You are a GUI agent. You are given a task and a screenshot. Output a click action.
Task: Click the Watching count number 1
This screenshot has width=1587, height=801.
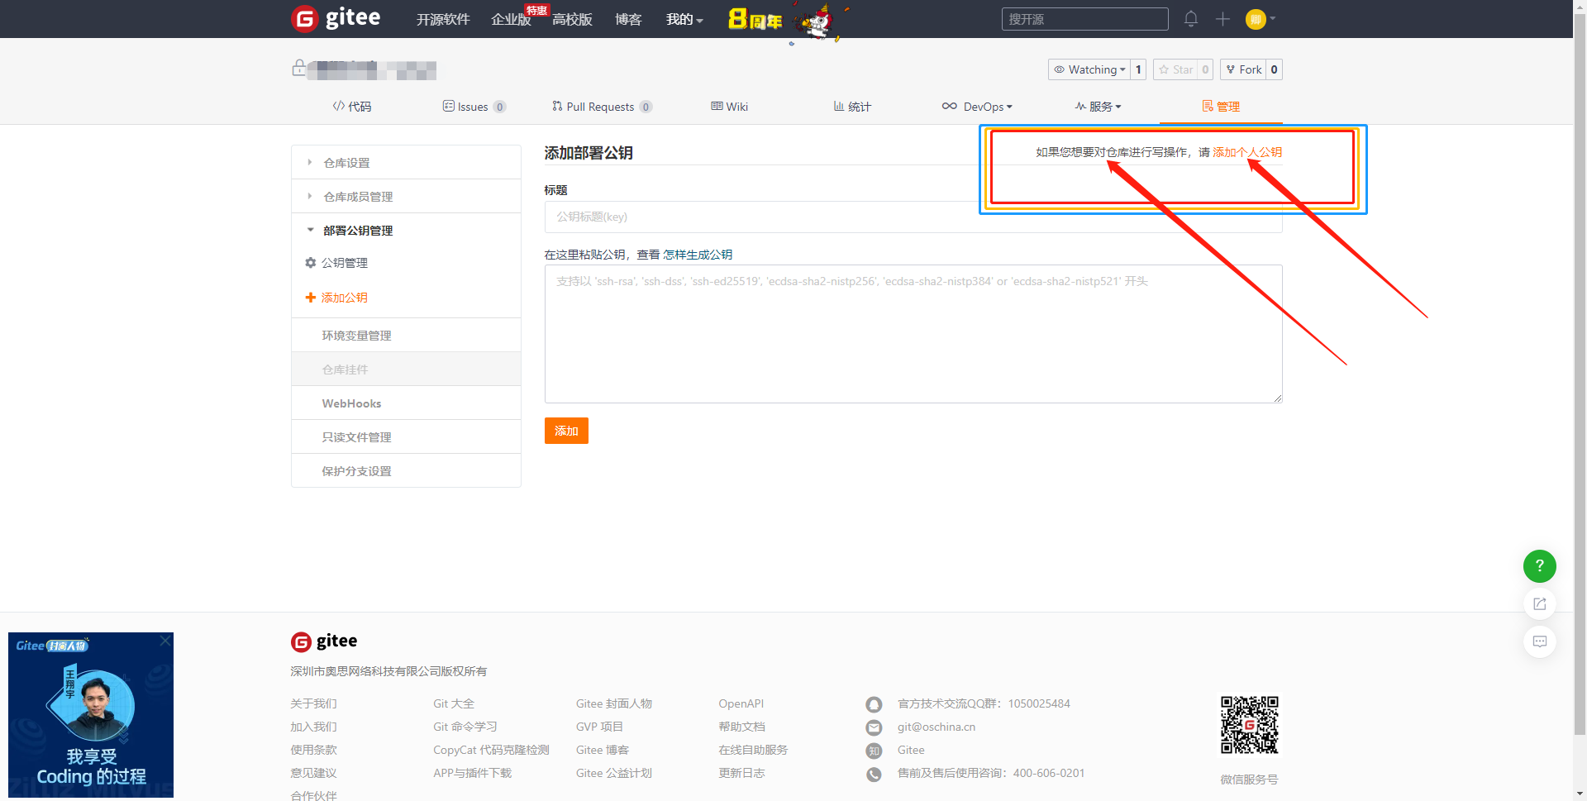[x=1138, y=69]
